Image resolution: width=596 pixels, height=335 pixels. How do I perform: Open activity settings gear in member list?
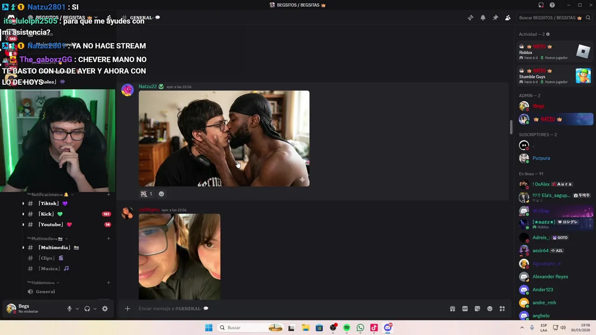(x=548, y=34)
